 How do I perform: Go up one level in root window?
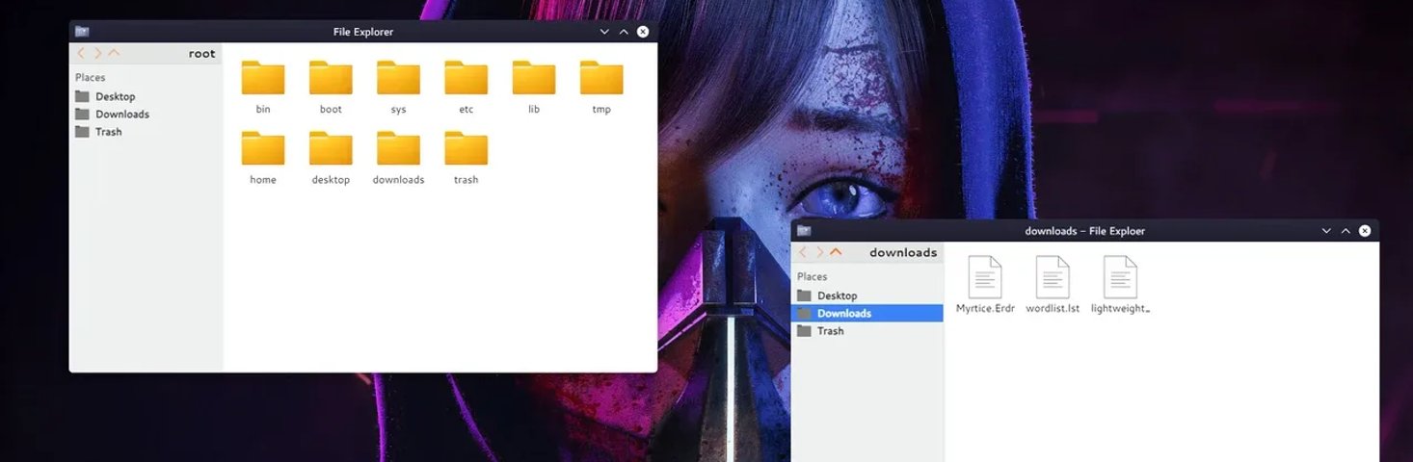[x=114, y=53]
